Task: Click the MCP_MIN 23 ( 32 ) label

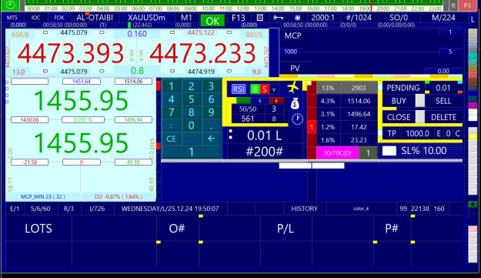Action: (43, 196)
